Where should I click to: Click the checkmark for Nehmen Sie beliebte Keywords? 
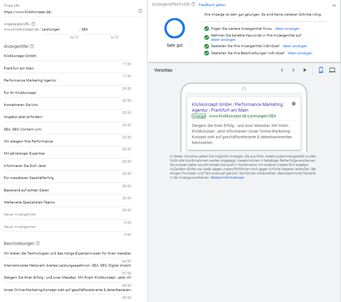point(207,37)
